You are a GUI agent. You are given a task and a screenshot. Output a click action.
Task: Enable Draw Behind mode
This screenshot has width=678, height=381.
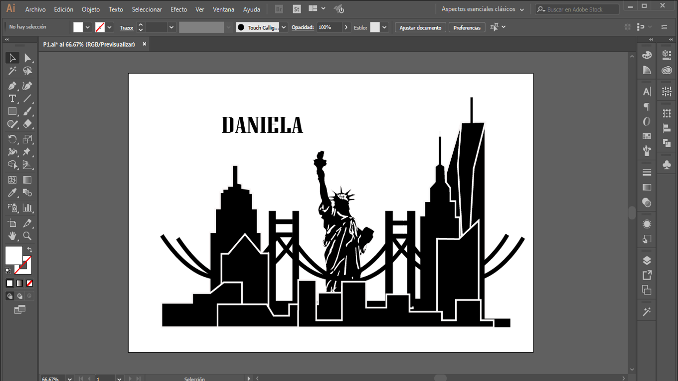19,296
